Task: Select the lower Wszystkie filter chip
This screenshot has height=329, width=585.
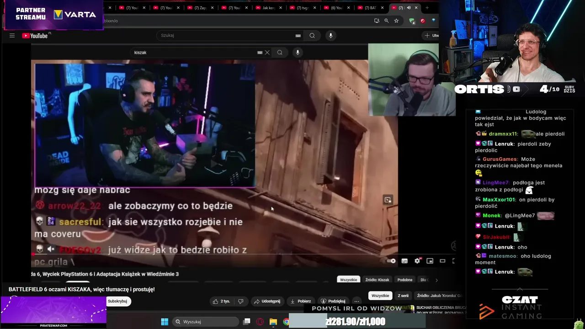Action: (x=380, y=296)
